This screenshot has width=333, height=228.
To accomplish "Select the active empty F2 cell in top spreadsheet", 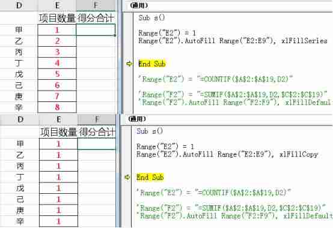I will [96, 29].
